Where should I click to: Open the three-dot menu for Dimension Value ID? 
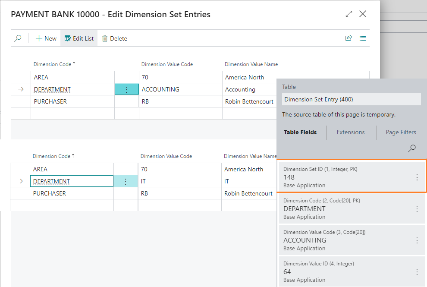point(417,272)
